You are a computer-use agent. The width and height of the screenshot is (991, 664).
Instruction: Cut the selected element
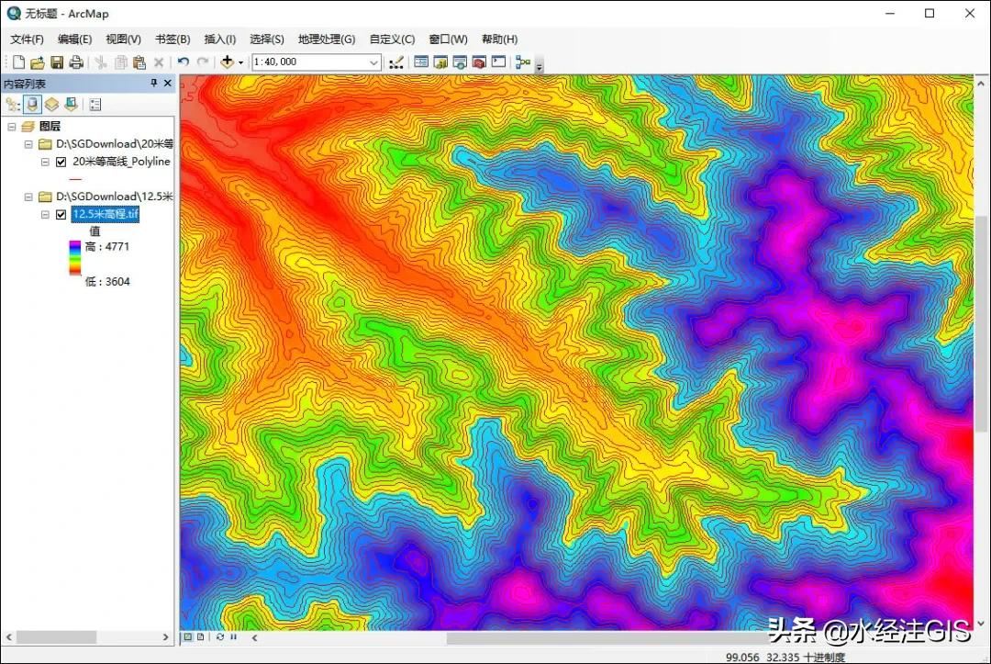point(101,62)
